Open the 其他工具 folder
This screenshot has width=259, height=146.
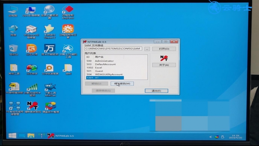pos(14,69)
